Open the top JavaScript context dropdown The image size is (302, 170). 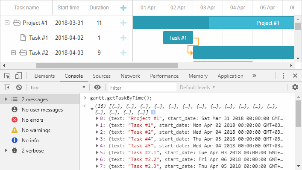pyautogui.click(x=58, y=88)
